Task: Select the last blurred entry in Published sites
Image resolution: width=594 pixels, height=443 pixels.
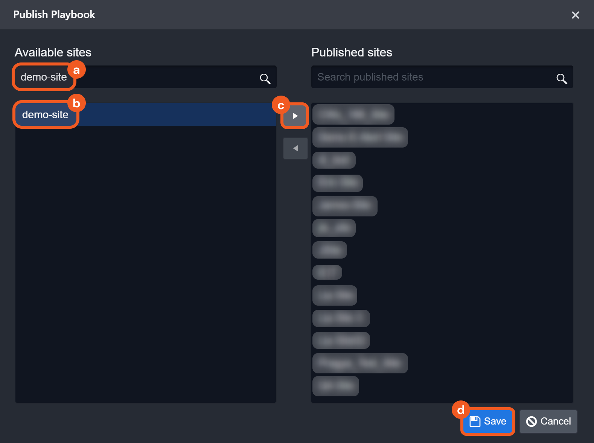Action: point(335,386)
